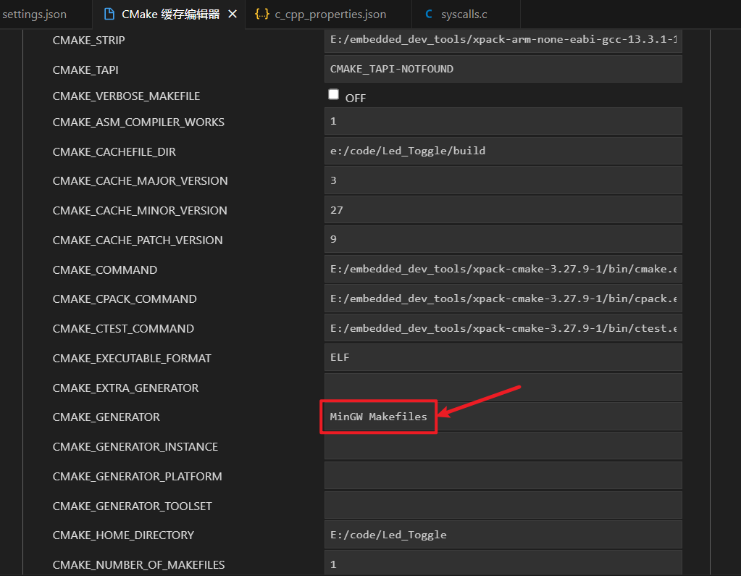Click the JSON braces icon of c_cpp_properties.json
This screenshot has width=741, height=576.
pyautogui.click(x=262, y=14)
